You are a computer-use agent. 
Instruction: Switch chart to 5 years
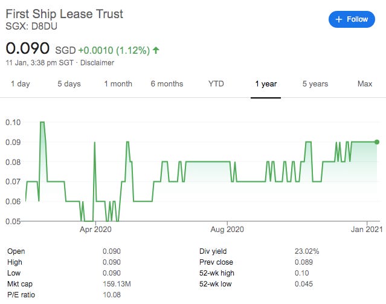click(315, 84)
